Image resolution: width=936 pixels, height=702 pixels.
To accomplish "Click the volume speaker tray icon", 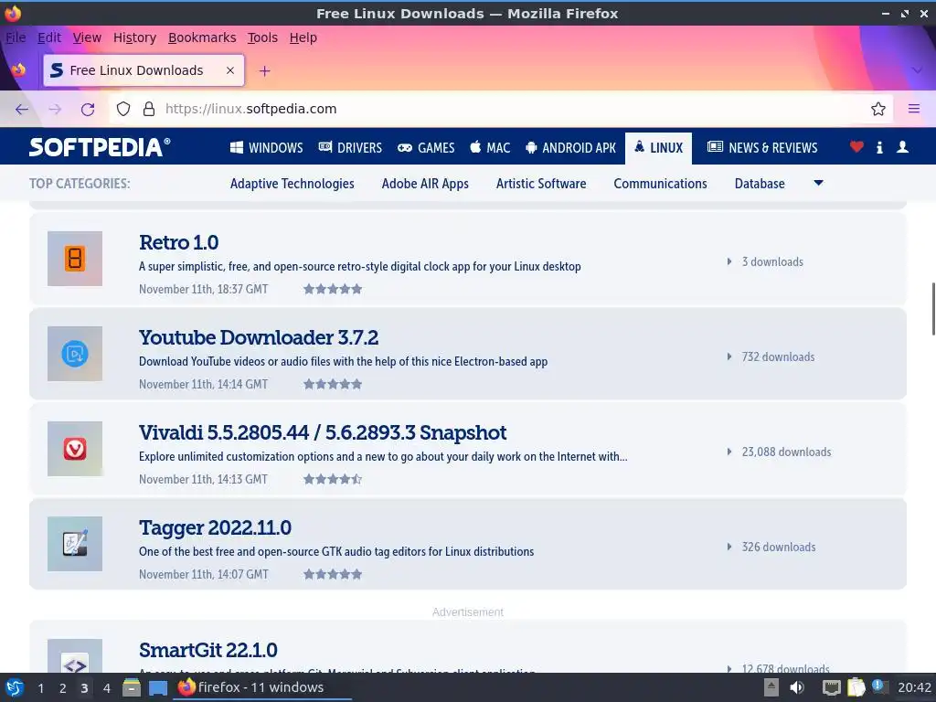I will [797, 687].
